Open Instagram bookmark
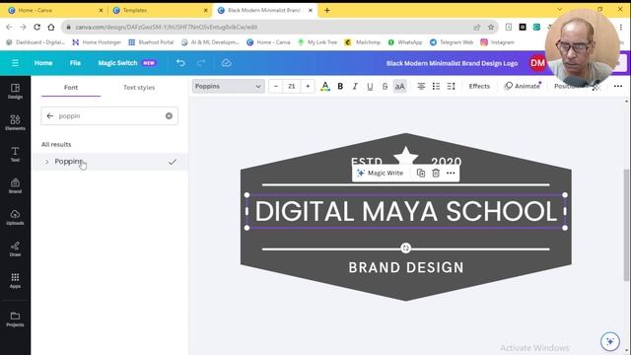Screen dimensions: 631x355 (x=497, y=41)
